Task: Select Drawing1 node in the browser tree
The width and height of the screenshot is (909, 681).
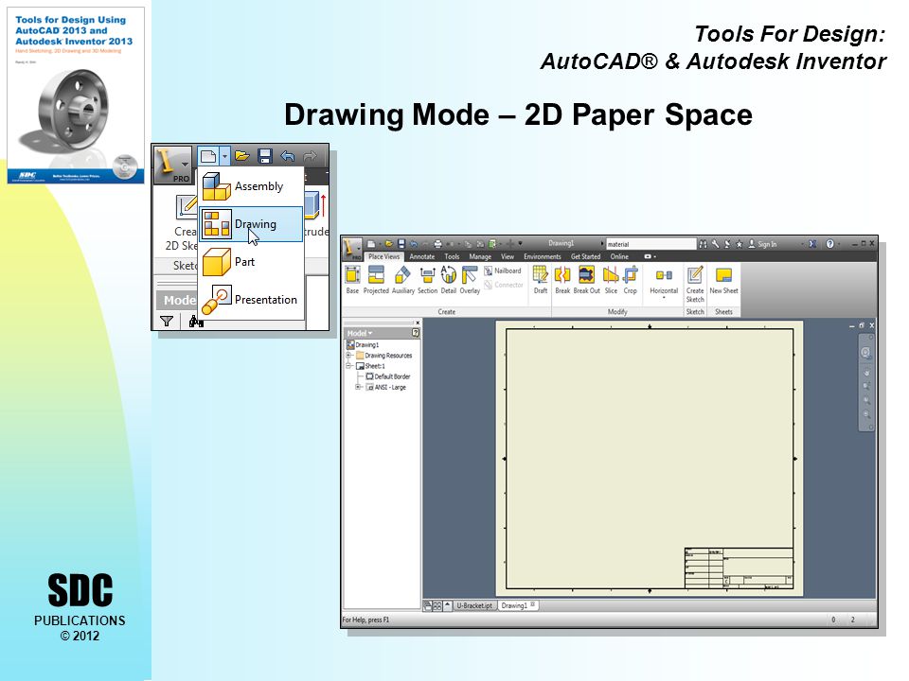Action: point(363,344)
